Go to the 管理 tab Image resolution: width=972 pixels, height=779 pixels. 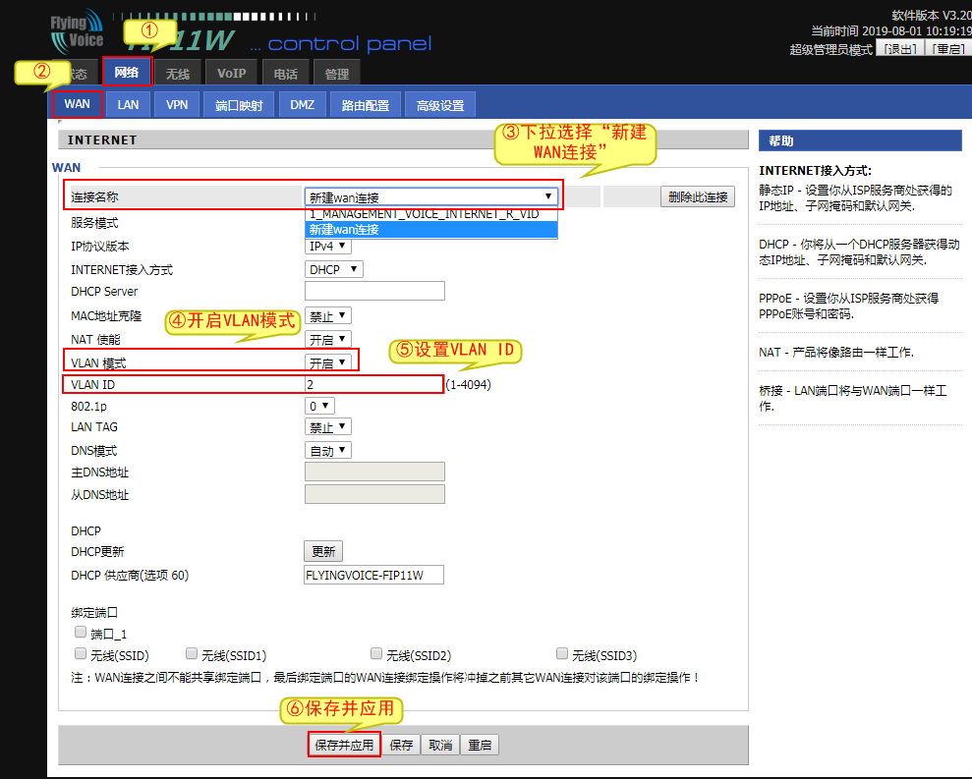coord(336,72)
